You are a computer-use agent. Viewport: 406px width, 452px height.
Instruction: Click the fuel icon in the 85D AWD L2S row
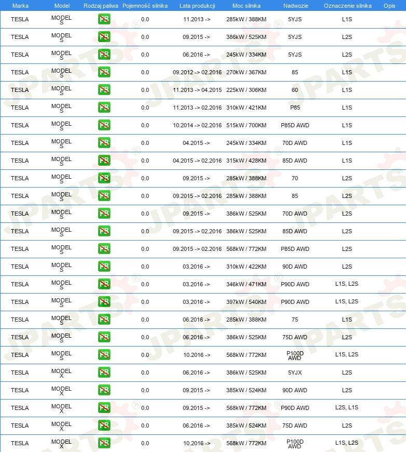pyautogui.click(x=104, y=231)
